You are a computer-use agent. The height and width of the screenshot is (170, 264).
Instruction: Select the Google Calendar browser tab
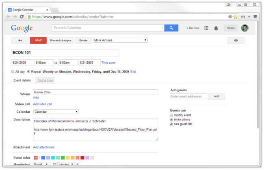click(x=28, y=10)
